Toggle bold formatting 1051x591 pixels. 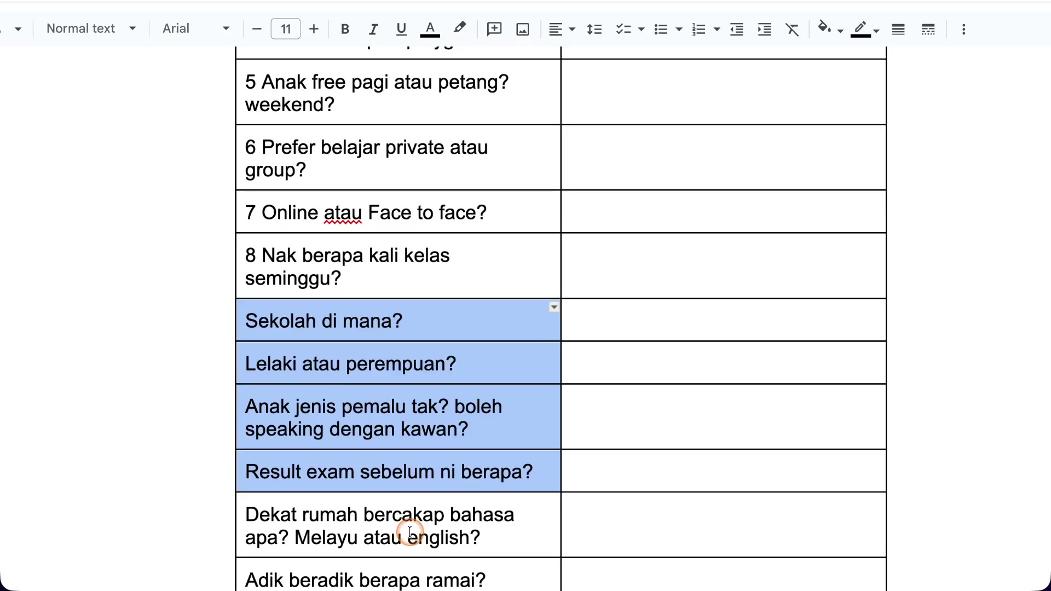pos(345,29)
